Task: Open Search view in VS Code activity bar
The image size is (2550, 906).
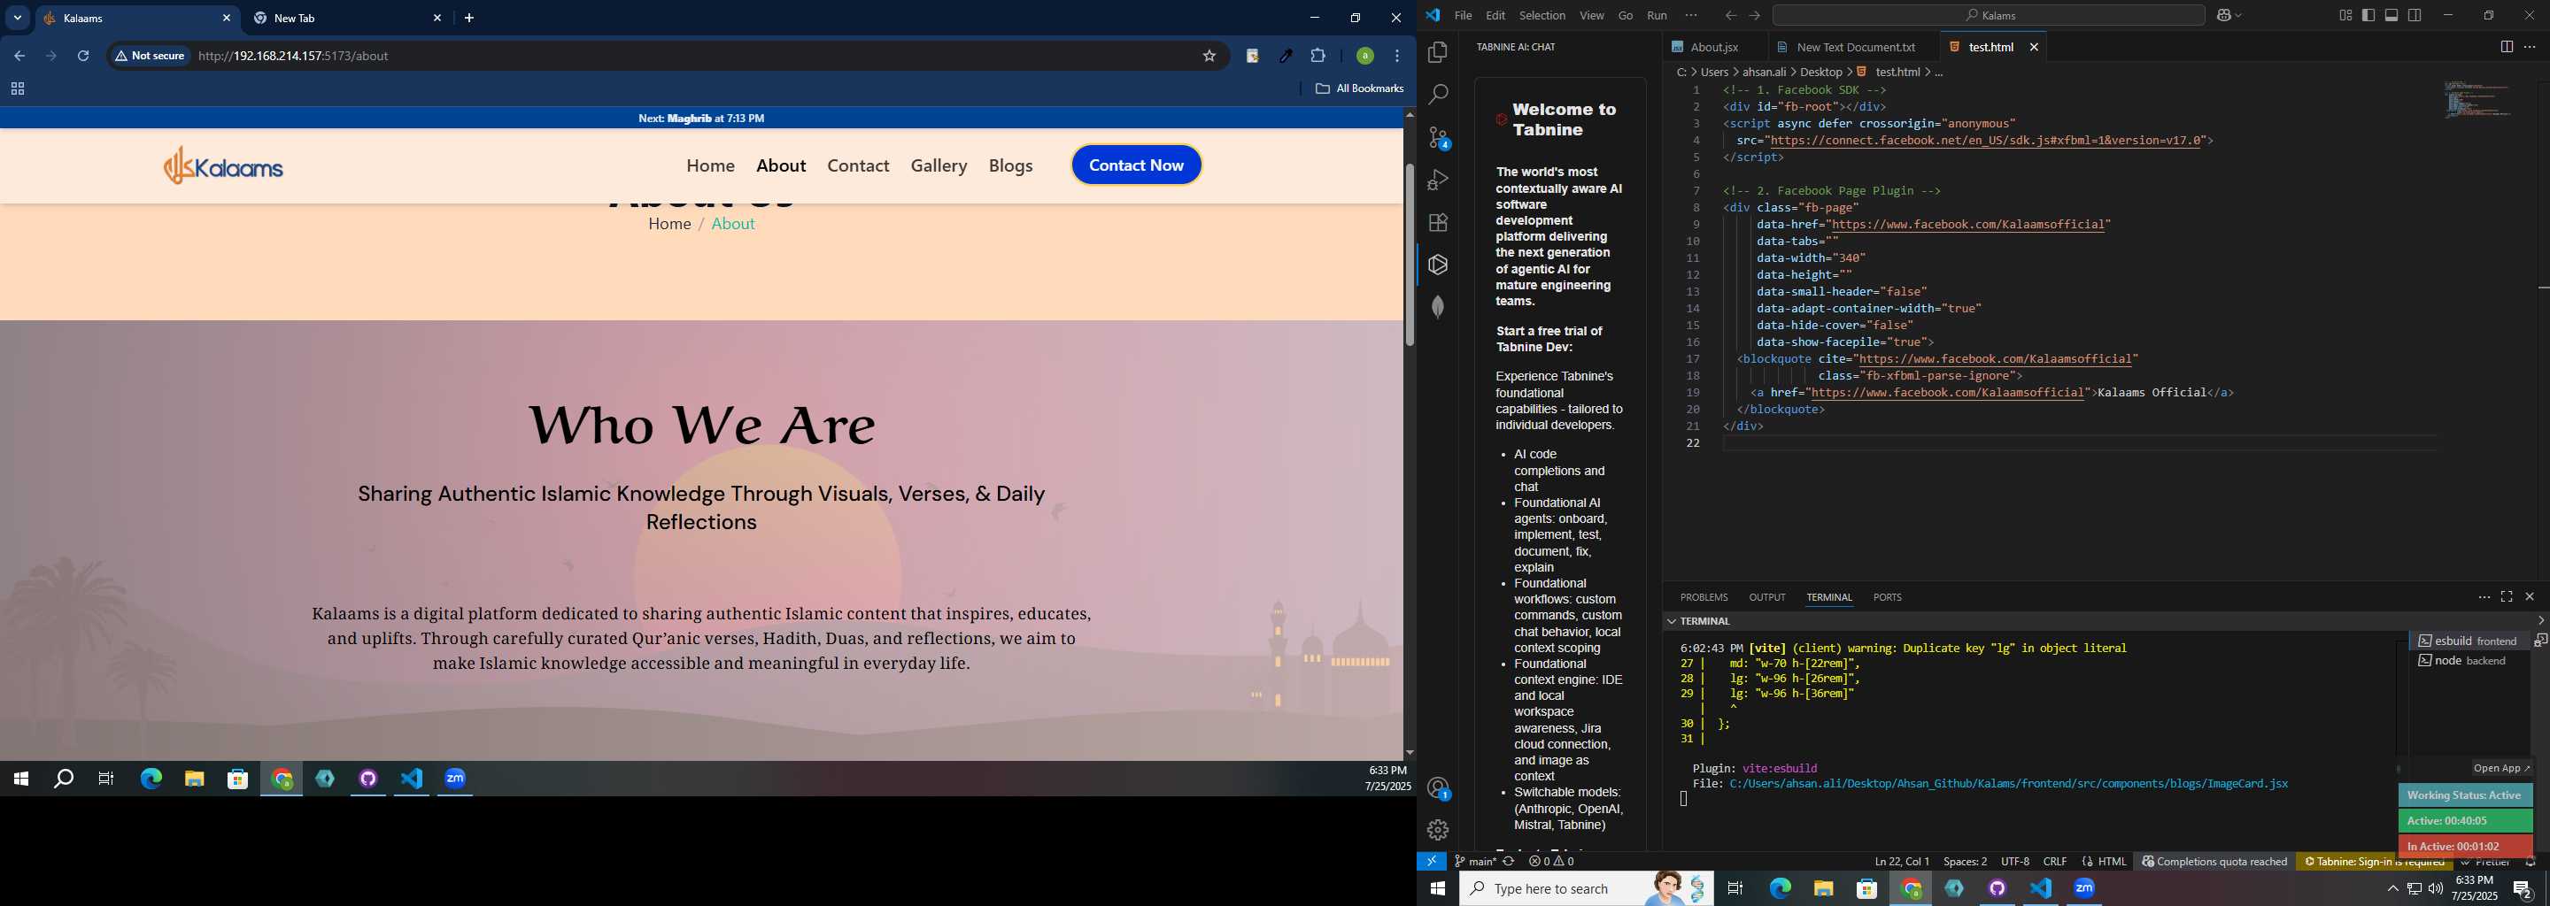Action: (x=1437, y=95)
